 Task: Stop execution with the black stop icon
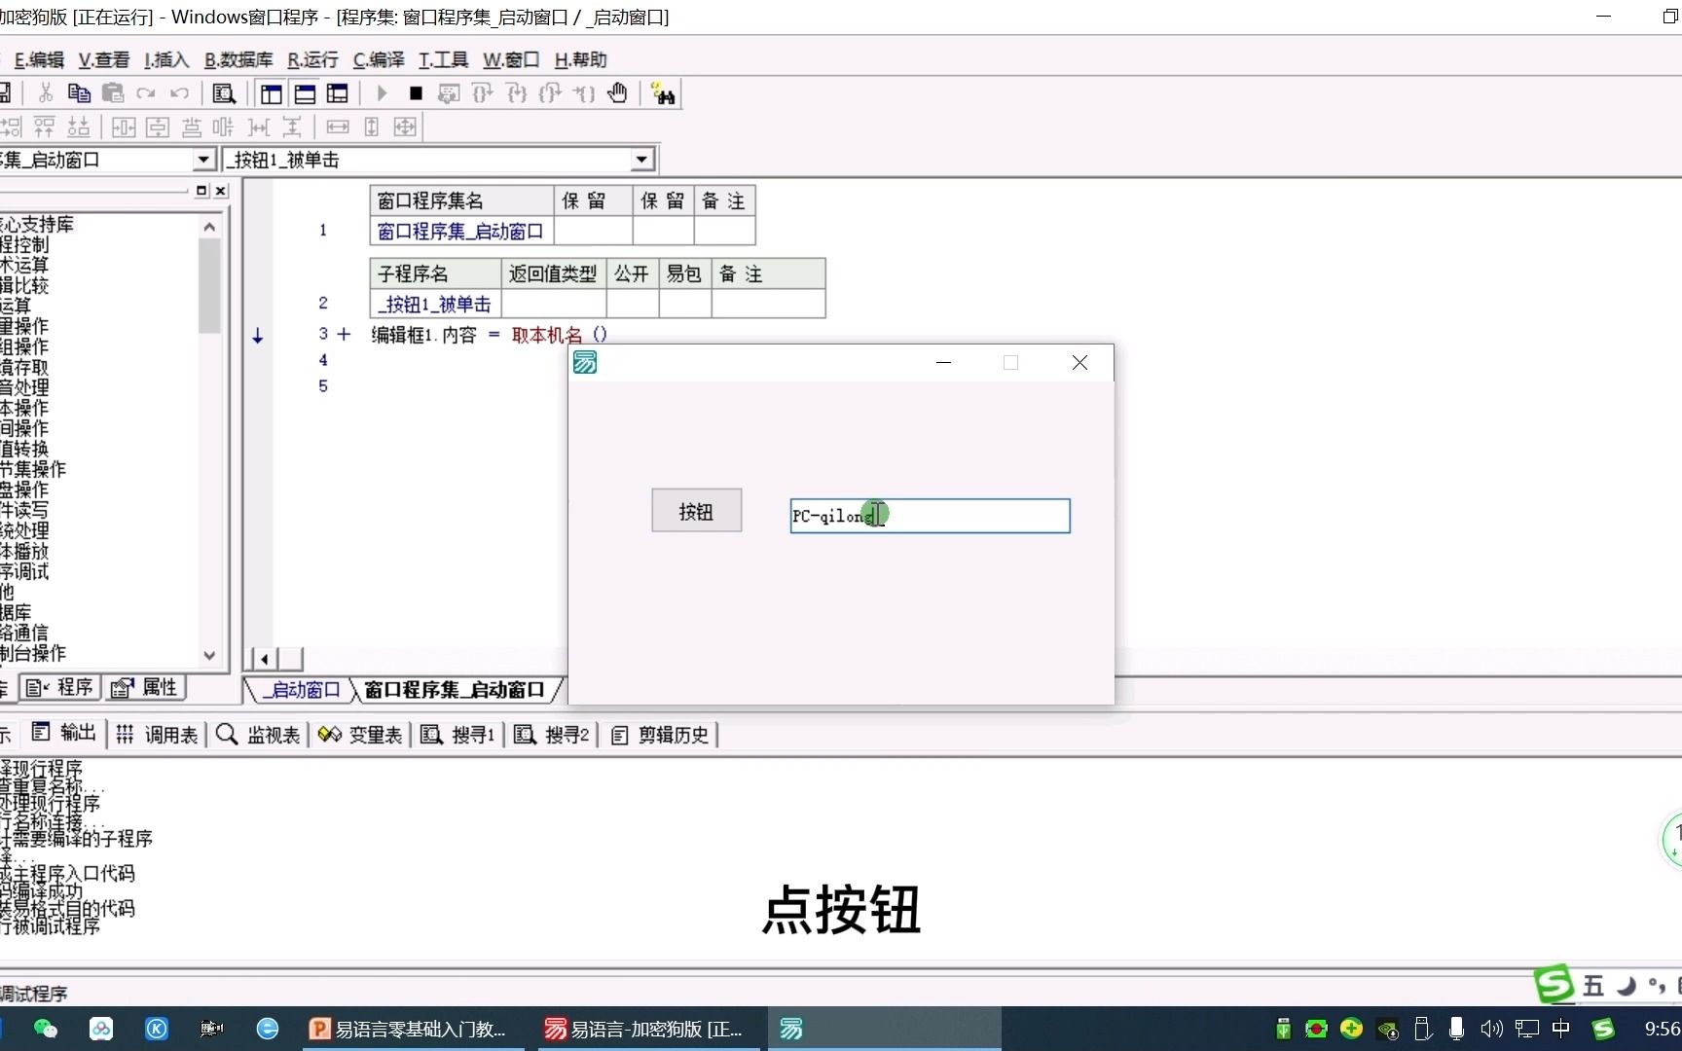[417, 92]
